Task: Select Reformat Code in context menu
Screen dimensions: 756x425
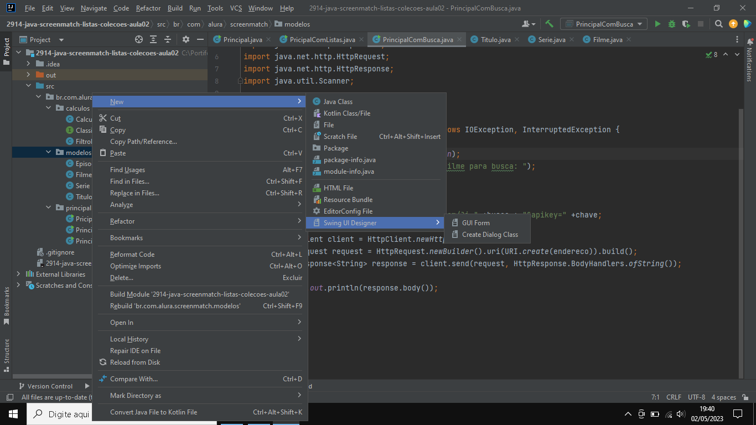Action: coord(200,255)
